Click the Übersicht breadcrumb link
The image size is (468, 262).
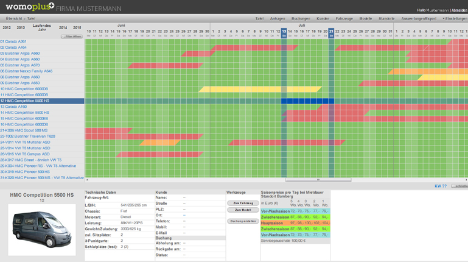(x=14, y=18)
